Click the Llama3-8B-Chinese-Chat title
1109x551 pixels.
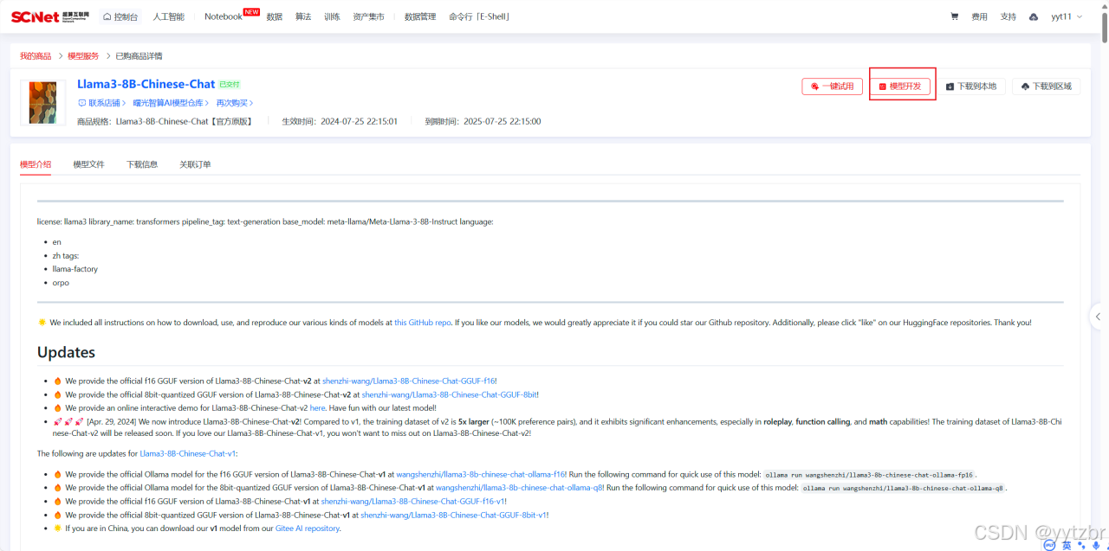[x=146, y=84]
